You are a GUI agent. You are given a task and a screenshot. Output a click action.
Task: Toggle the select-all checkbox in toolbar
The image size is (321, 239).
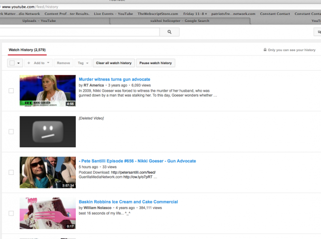pyautogui.click(x=12, y=63)
